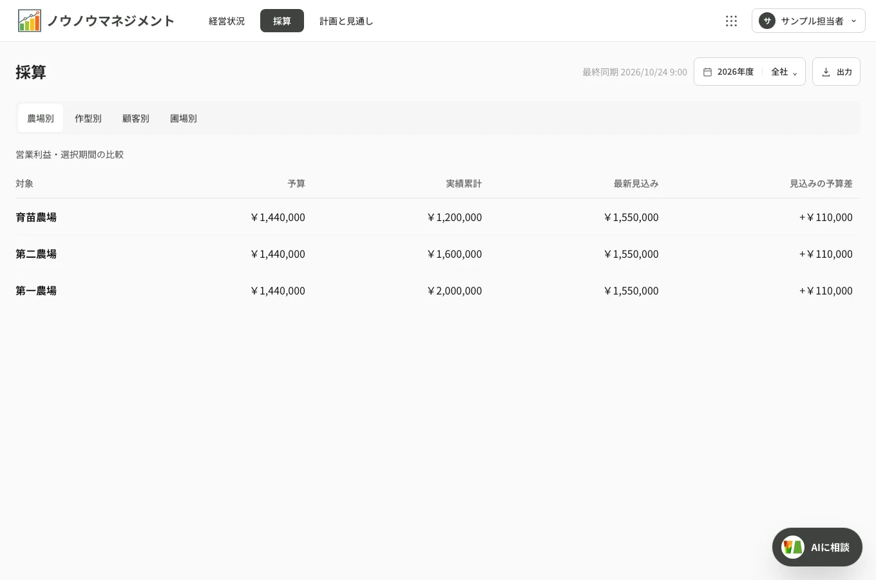The height and width of the screenshot is (580, 876).
Task: Click the 採算 page heading
Action: pos(31,72)
